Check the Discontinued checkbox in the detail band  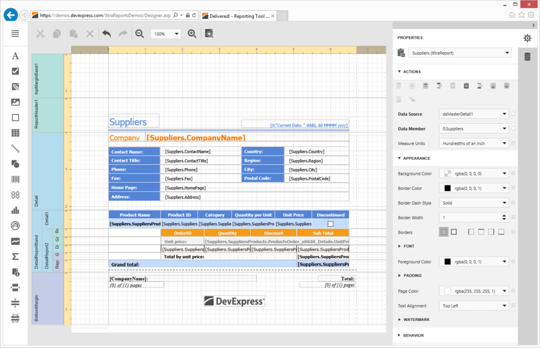tap(329, 223)
